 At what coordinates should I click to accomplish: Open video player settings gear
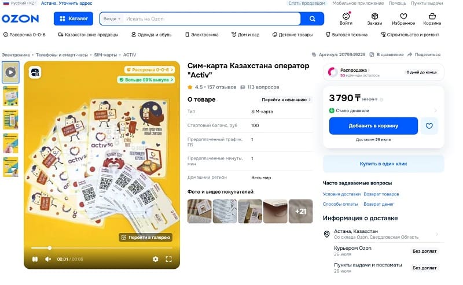tap(155, 259)
